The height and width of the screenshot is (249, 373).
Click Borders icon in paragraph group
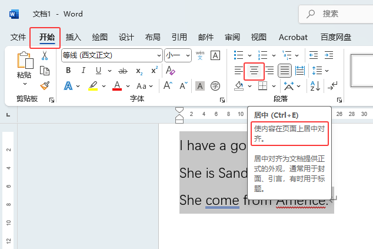pyautogui.click(x=262, y=86)
